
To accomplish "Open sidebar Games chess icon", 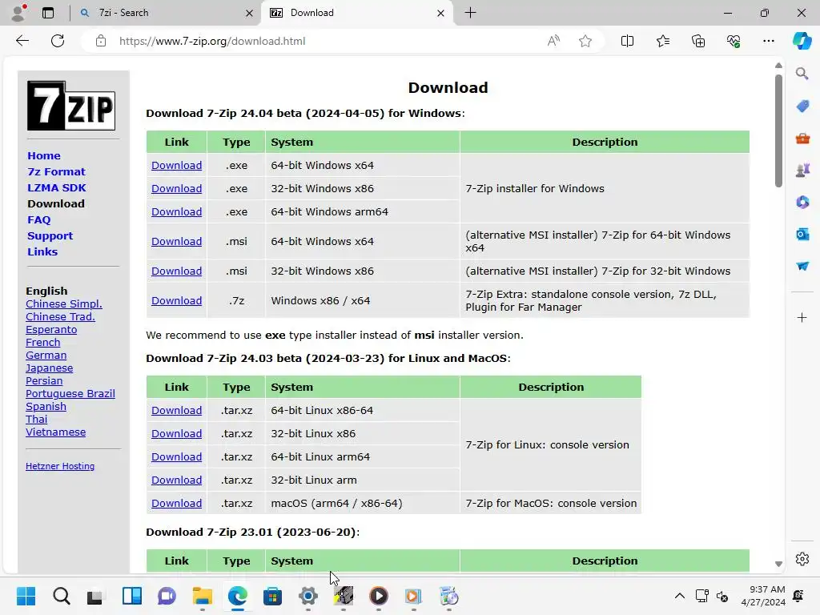I will pyautogui.click(x=802, y=170).
